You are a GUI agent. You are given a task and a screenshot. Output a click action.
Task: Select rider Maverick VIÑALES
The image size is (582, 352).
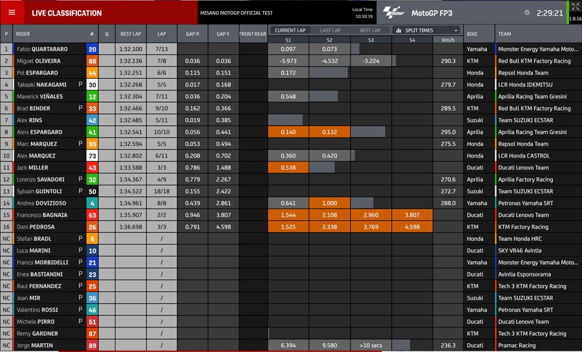pyautogui.click(x=39, y=96)
